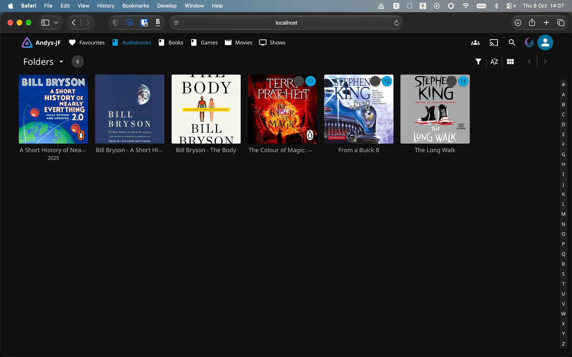Open the Shows library tab

click(272, 43)
